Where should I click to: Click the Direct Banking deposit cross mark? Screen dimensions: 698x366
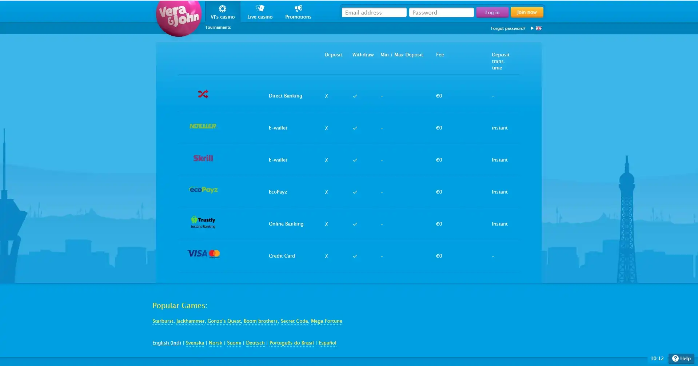pos(326,96)
